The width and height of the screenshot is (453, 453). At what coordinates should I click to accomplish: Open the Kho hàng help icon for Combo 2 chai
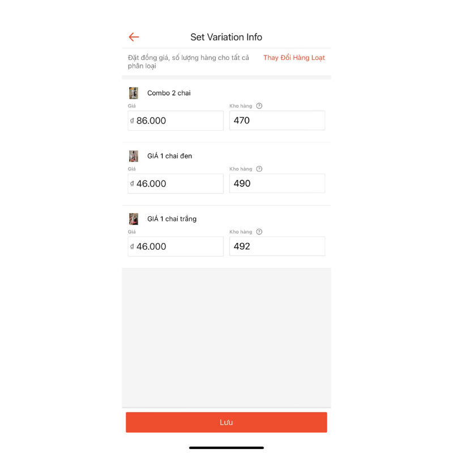pos(259,106)
